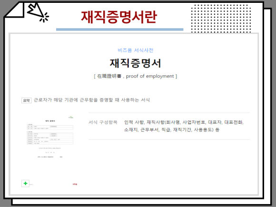This screenshot has width=276, height=207.
Task: Click the summary text 근로자가 해당 기관에 근무함을
Action: (66, 100)
